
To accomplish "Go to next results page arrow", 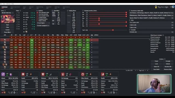I will (145, 71).
